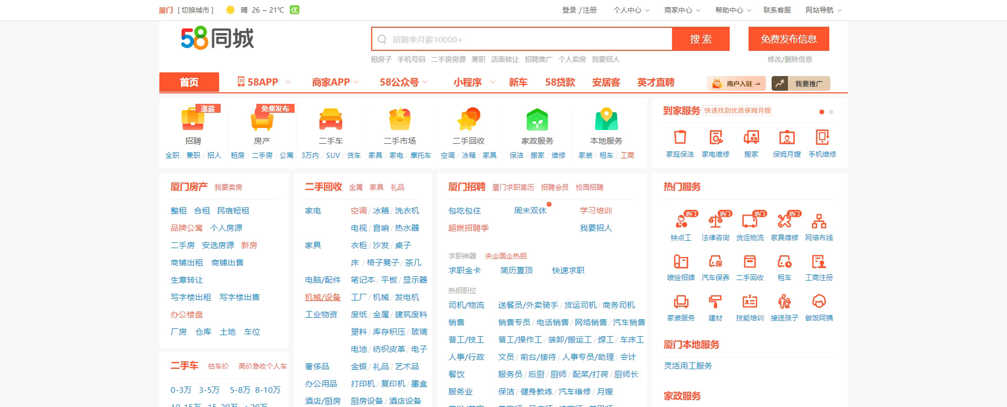Open the 本地服务 local services icon
Image resolution: width=1007 pixels, height=407 pixels.
pos(606,120)
